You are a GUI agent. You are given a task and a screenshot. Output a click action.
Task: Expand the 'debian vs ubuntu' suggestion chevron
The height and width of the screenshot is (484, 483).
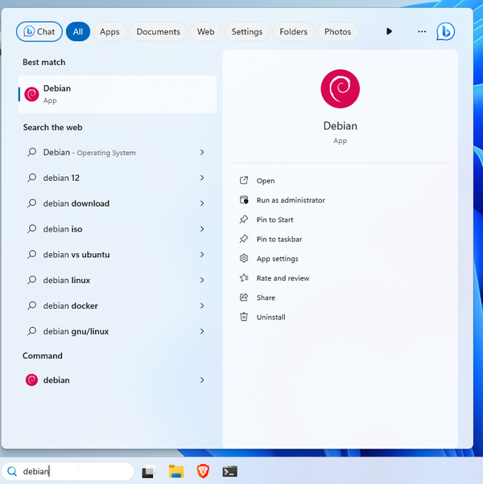pos(202,255)
